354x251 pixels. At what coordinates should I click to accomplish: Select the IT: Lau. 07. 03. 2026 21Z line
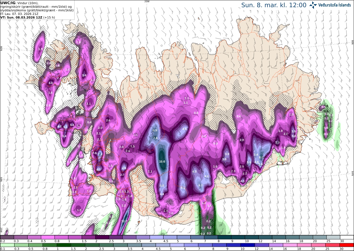pyautogui.click(x=19, y=14)
